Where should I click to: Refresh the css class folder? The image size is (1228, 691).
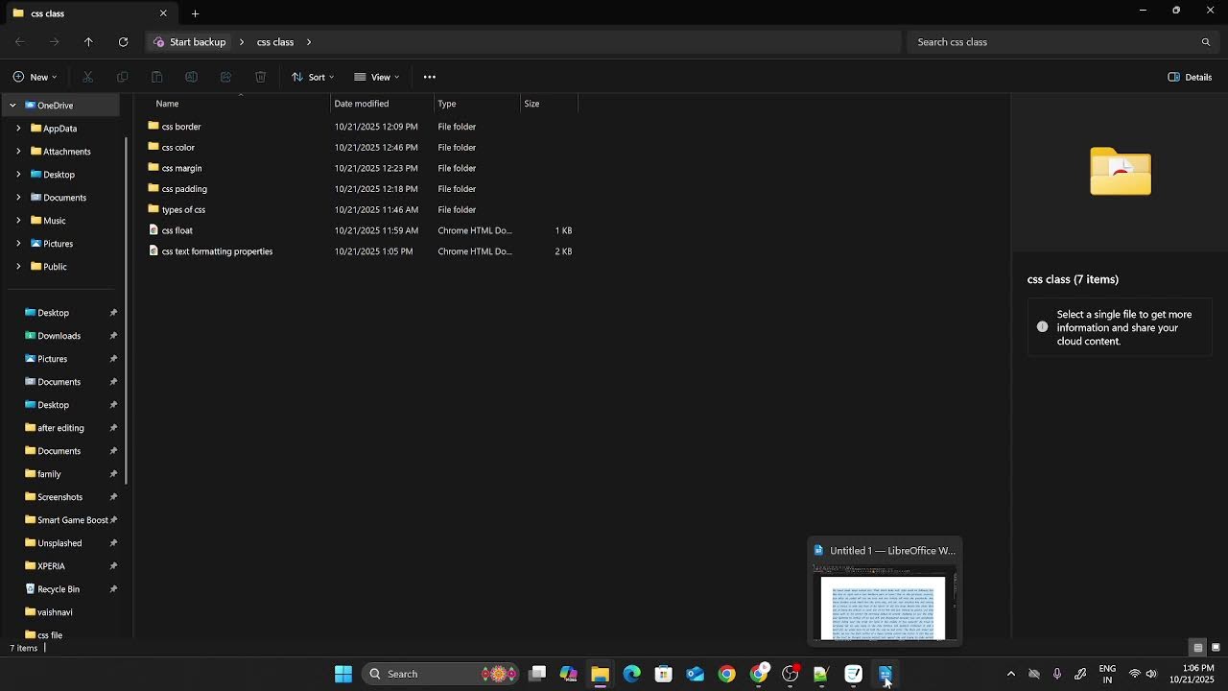123,42
